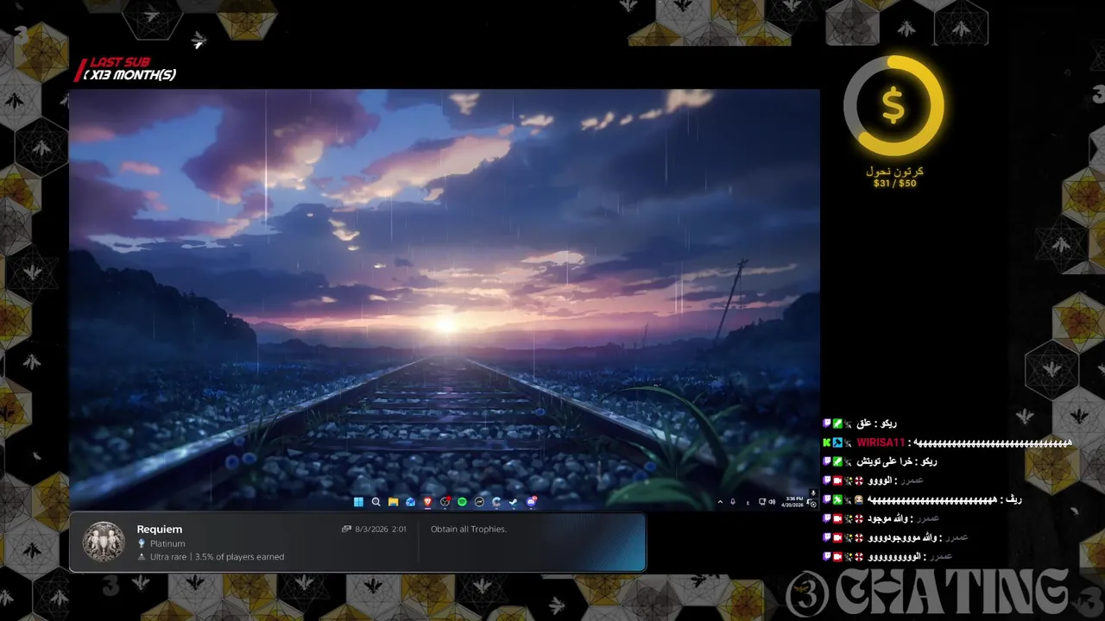The image size is (1105, 621).
Task: Click red camera icon on "عمرر : الوووو" row
Action: pyautogui.click(x=837, y=480)
